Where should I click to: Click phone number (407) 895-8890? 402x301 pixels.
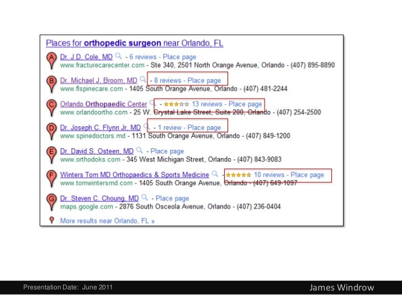click(313, 65)
